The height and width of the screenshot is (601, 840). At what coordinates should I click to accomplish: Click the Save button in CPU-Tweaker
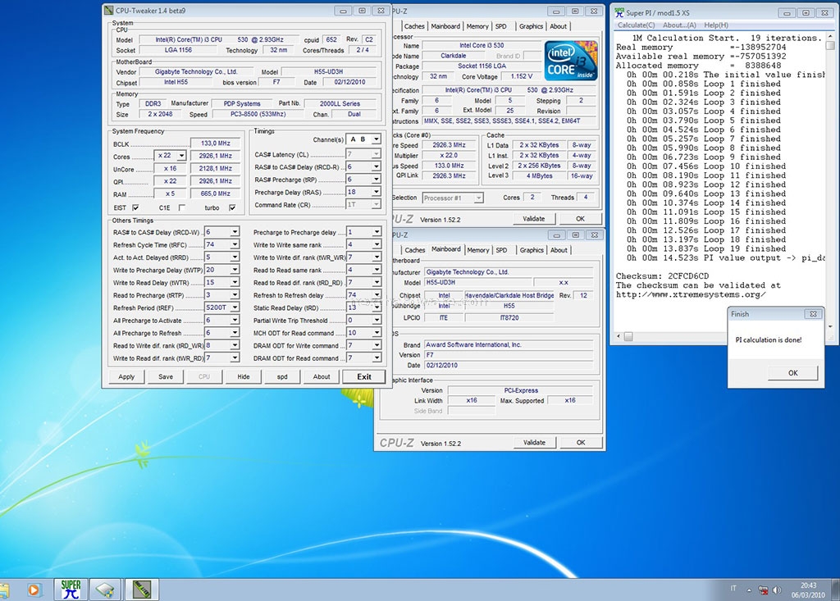166,376
